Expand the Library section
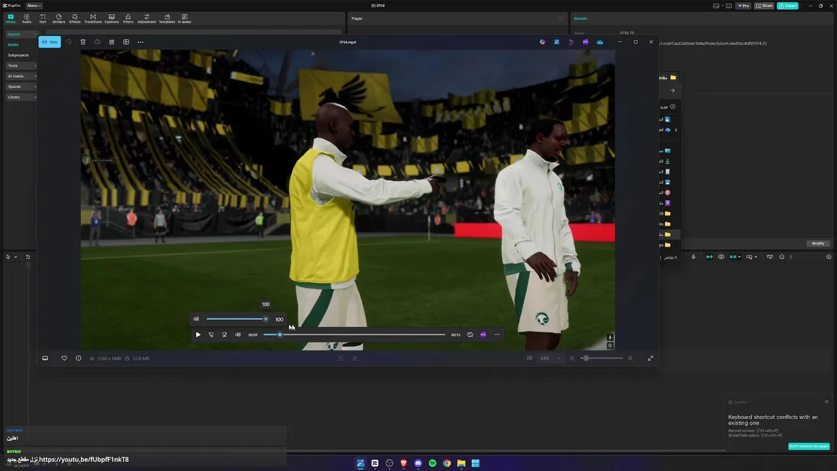Screen dimensions: 837x471 [22, 97]
